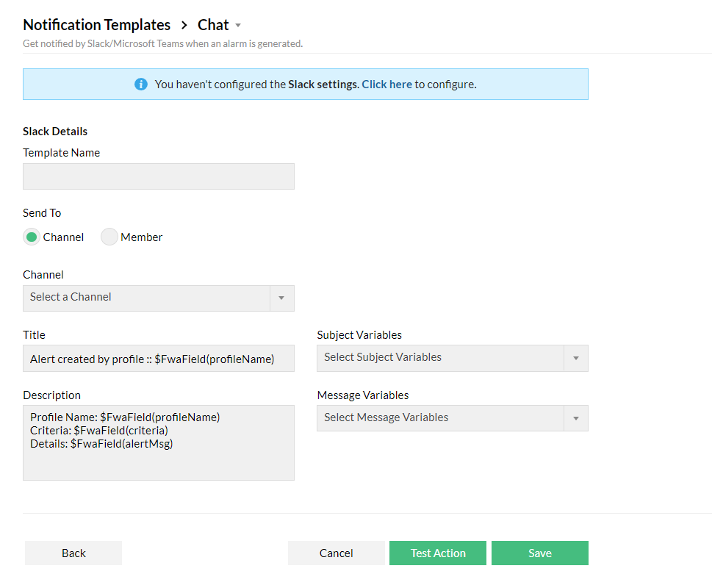Expand the Select a Channel dropdown
712x574 pixels.
coord(147,298)
